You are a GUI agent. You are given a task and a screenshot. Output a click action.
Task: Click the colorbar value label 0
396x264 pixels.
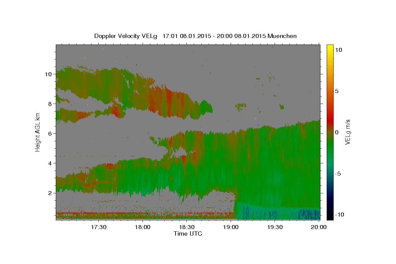[337, 132]
